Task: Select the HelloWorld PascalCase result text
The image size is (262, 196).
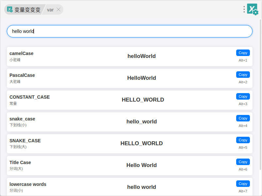Action: point(141,78)
